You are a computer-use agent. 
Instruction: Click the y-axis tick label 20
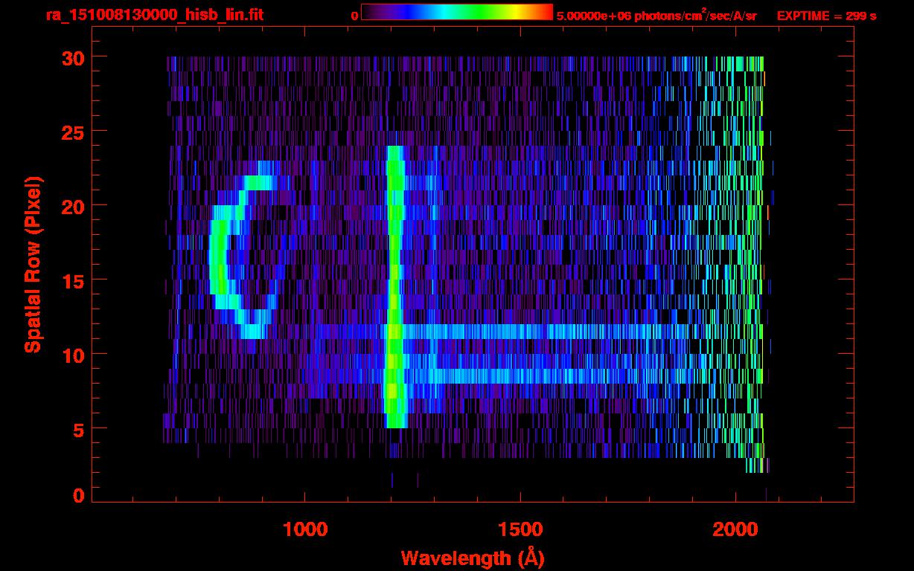(x=73, y=206)
